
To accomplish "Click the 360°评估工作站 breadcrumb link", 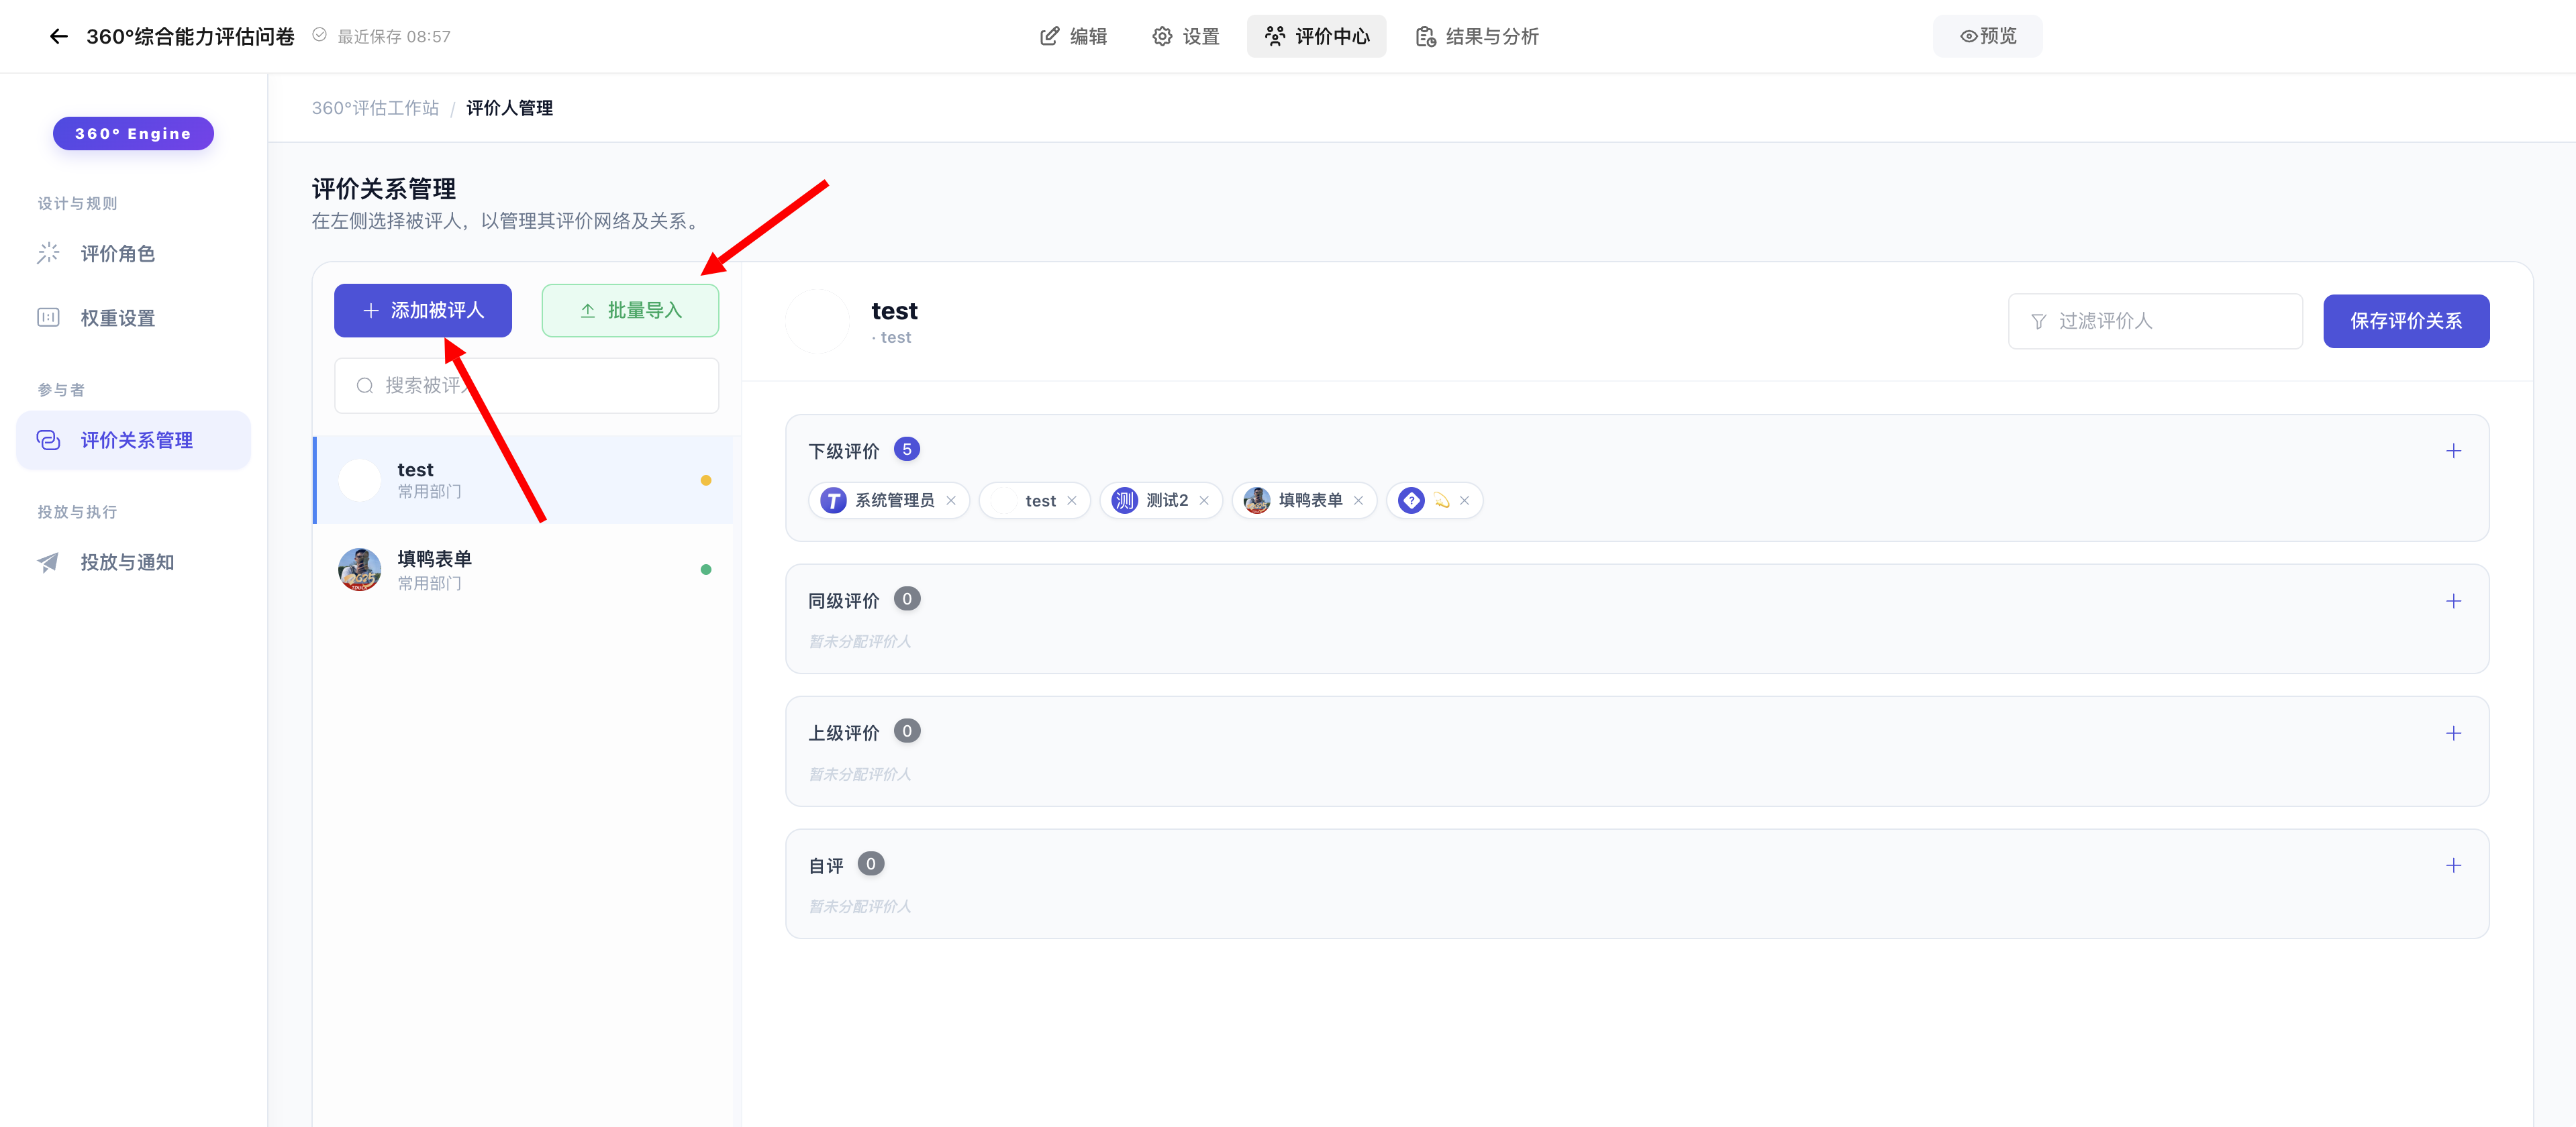I will point(375,108).
